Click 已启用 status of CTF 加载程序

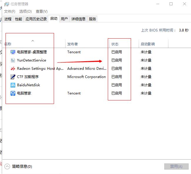point(117,77)
